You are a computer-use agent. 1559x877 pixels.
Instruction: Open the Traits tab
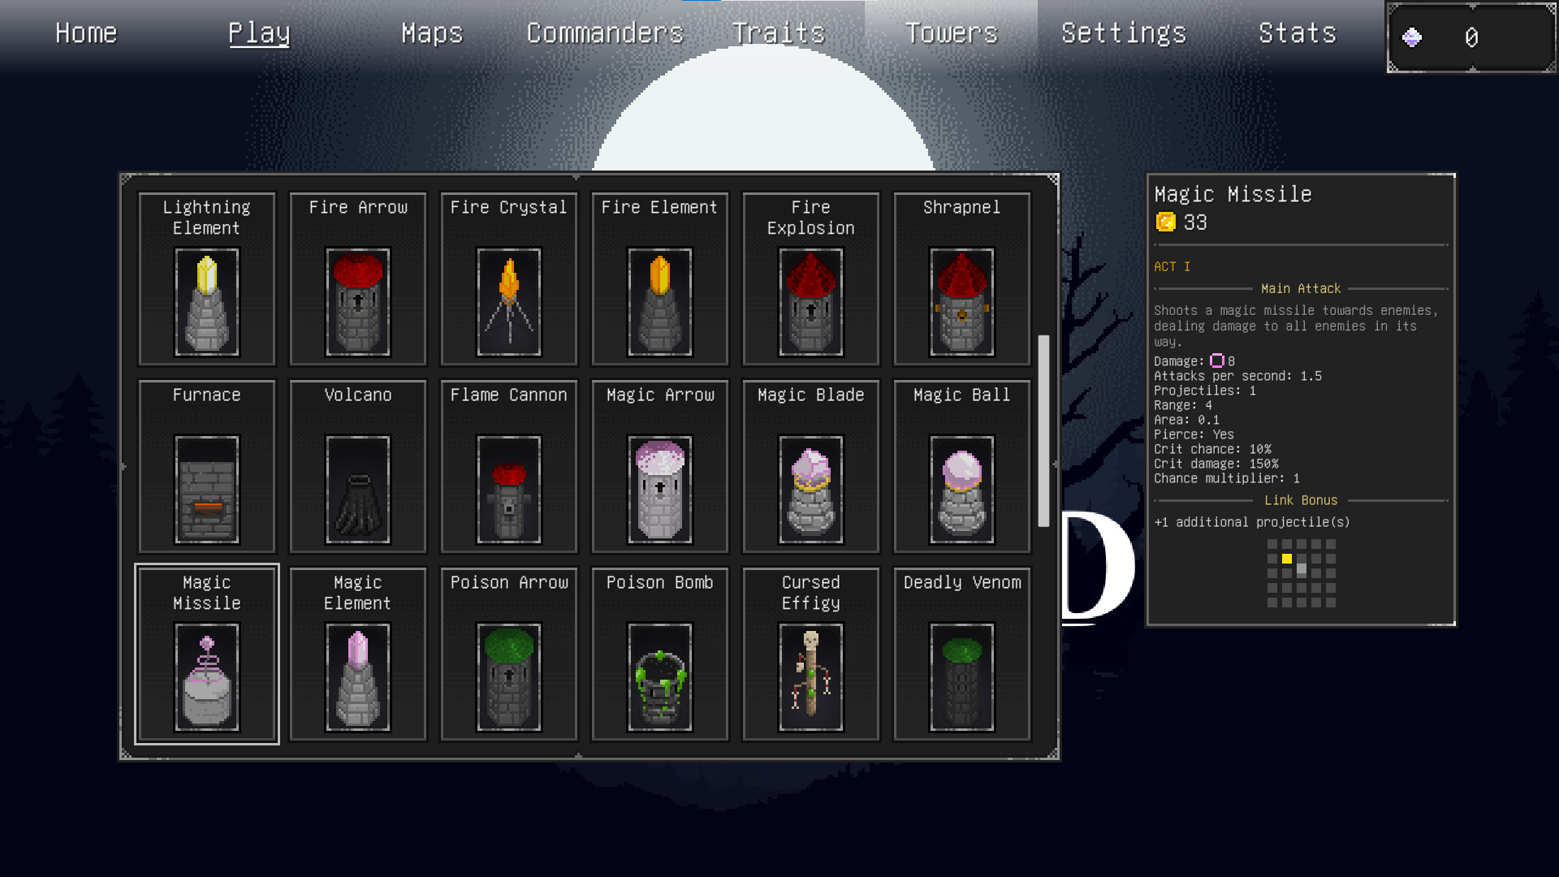(778, 32)
